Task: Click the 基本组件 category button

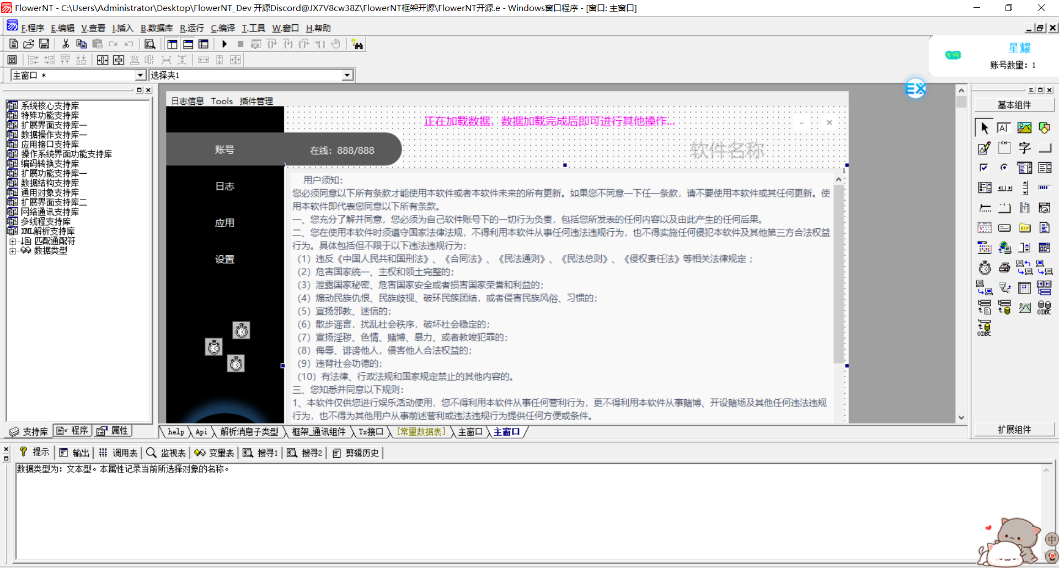Action: pos(1014,105)
